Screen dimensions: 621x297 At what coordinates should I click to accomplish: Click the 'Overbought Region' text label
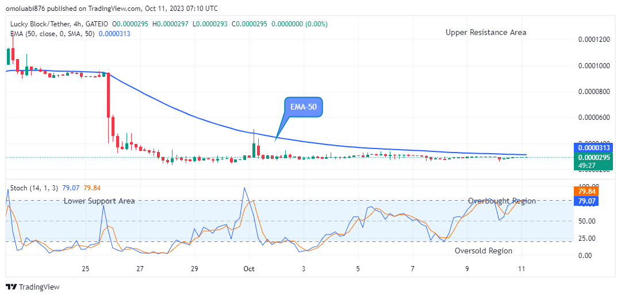tap(502, 201)
